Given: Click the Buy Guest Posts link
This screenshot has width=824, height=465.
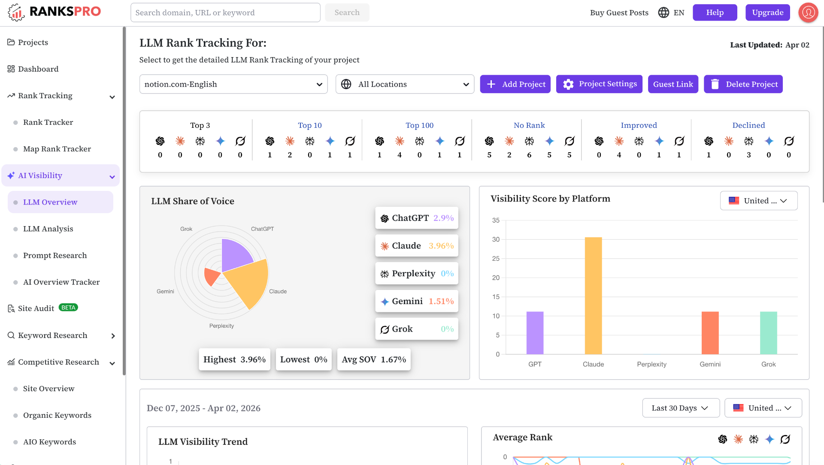Looking at the screenshot, I should (619, 12).
